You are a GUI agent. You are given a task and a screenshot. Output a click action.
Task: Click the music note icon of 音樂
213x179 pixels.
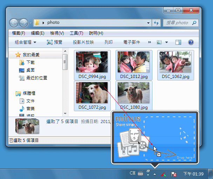tap(22, 109)
